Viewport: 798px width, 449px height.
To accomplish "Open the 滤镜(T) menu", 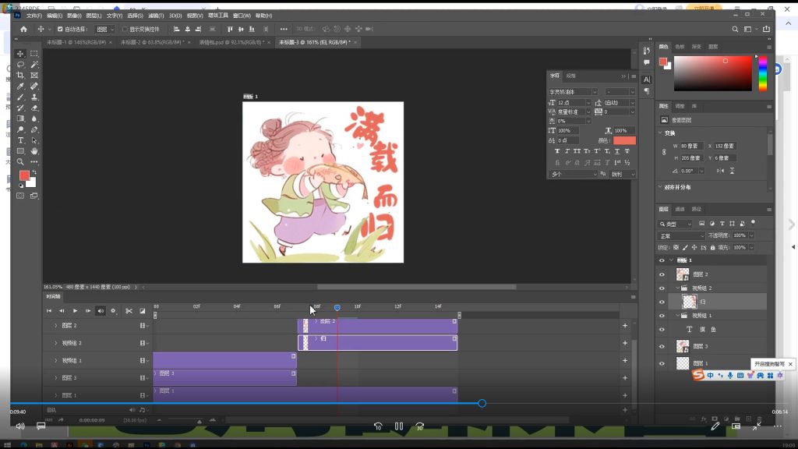I will point(156,16).
